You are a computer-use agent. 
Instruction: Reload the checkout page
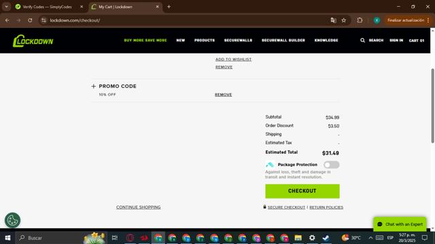point(30,20)
